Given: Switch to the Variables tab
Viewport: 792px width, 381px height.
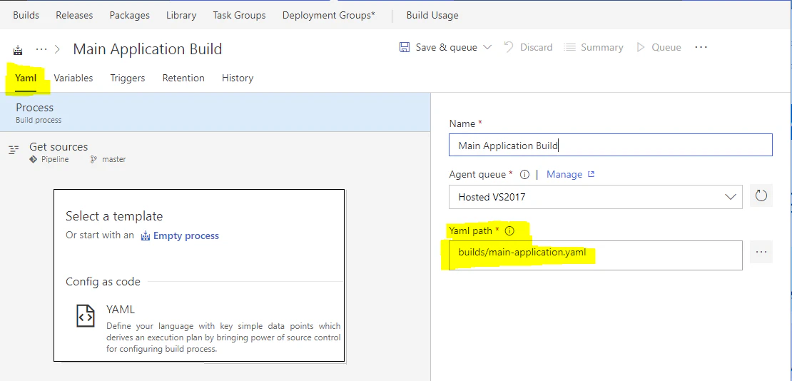Looking at the screenshot, I should [73, 78].
